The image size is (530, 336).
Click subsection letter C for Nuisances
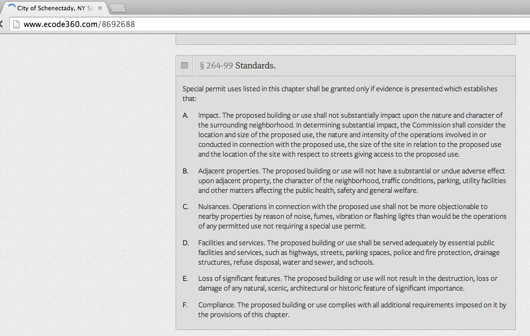click(x=185, y=207)
